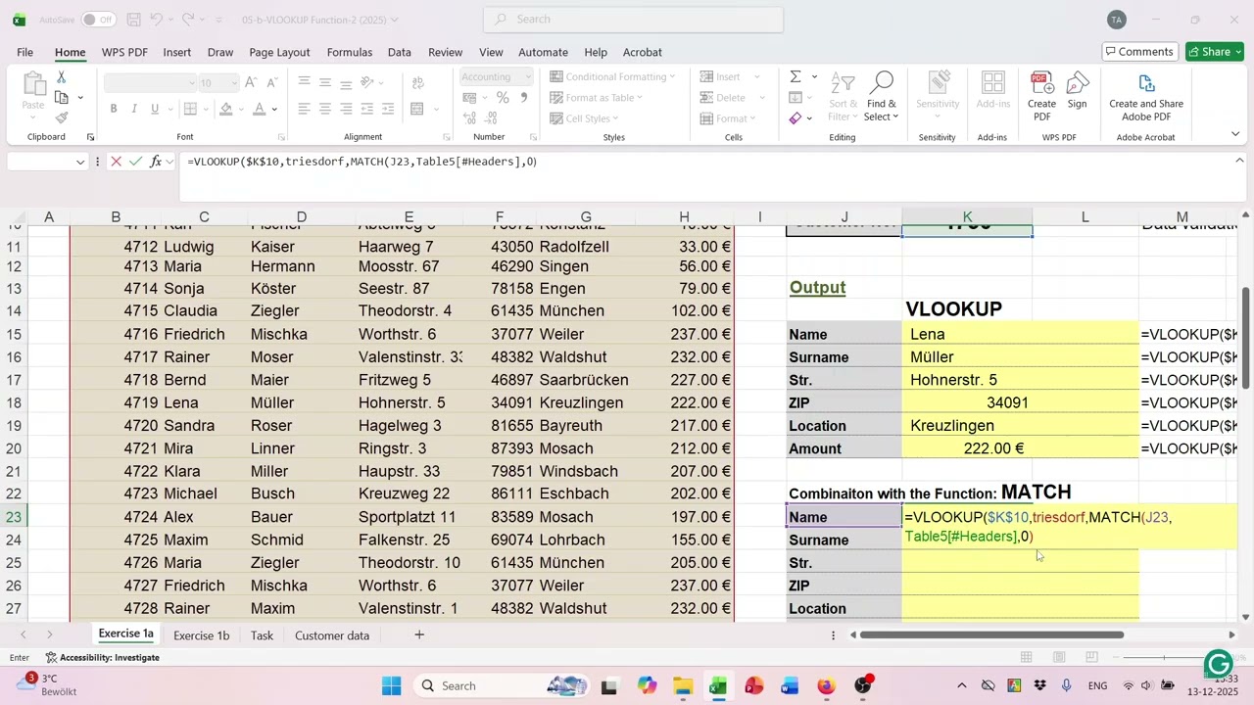Viewport: 1254px width, 705px height.
Task: Click the Share button
Action: (1214, 52)
